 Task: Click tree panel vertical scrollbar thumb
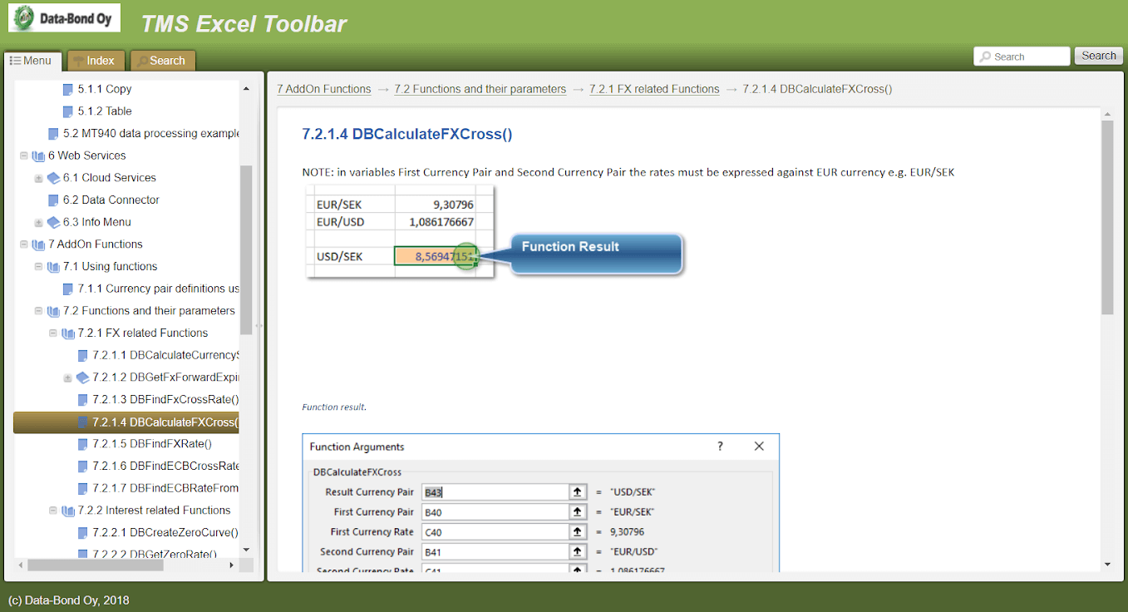pyautogui.click(x=245, y=249)
